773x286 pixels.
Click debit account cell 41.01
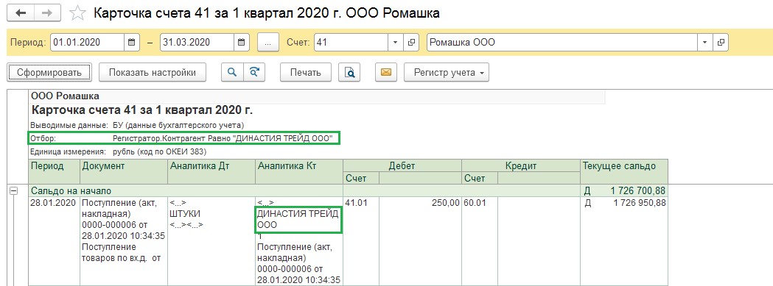(x=357, y=202)
